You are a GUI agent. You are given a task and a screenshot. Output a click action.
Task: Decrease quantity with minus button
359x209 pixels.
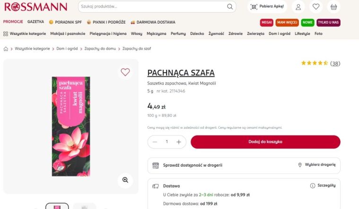155,142
